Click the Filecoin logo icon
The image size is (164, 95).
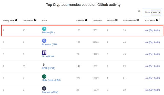44,29
